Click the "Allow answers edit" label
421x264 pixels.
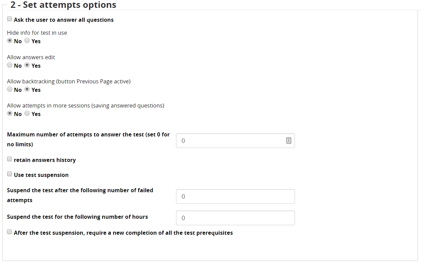31,57
